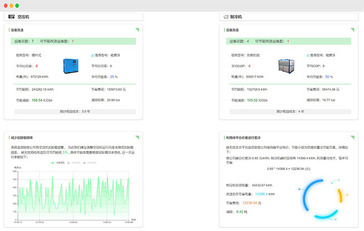Click the green 5% text in description
The image size is (364, 231).
point(65,152)
